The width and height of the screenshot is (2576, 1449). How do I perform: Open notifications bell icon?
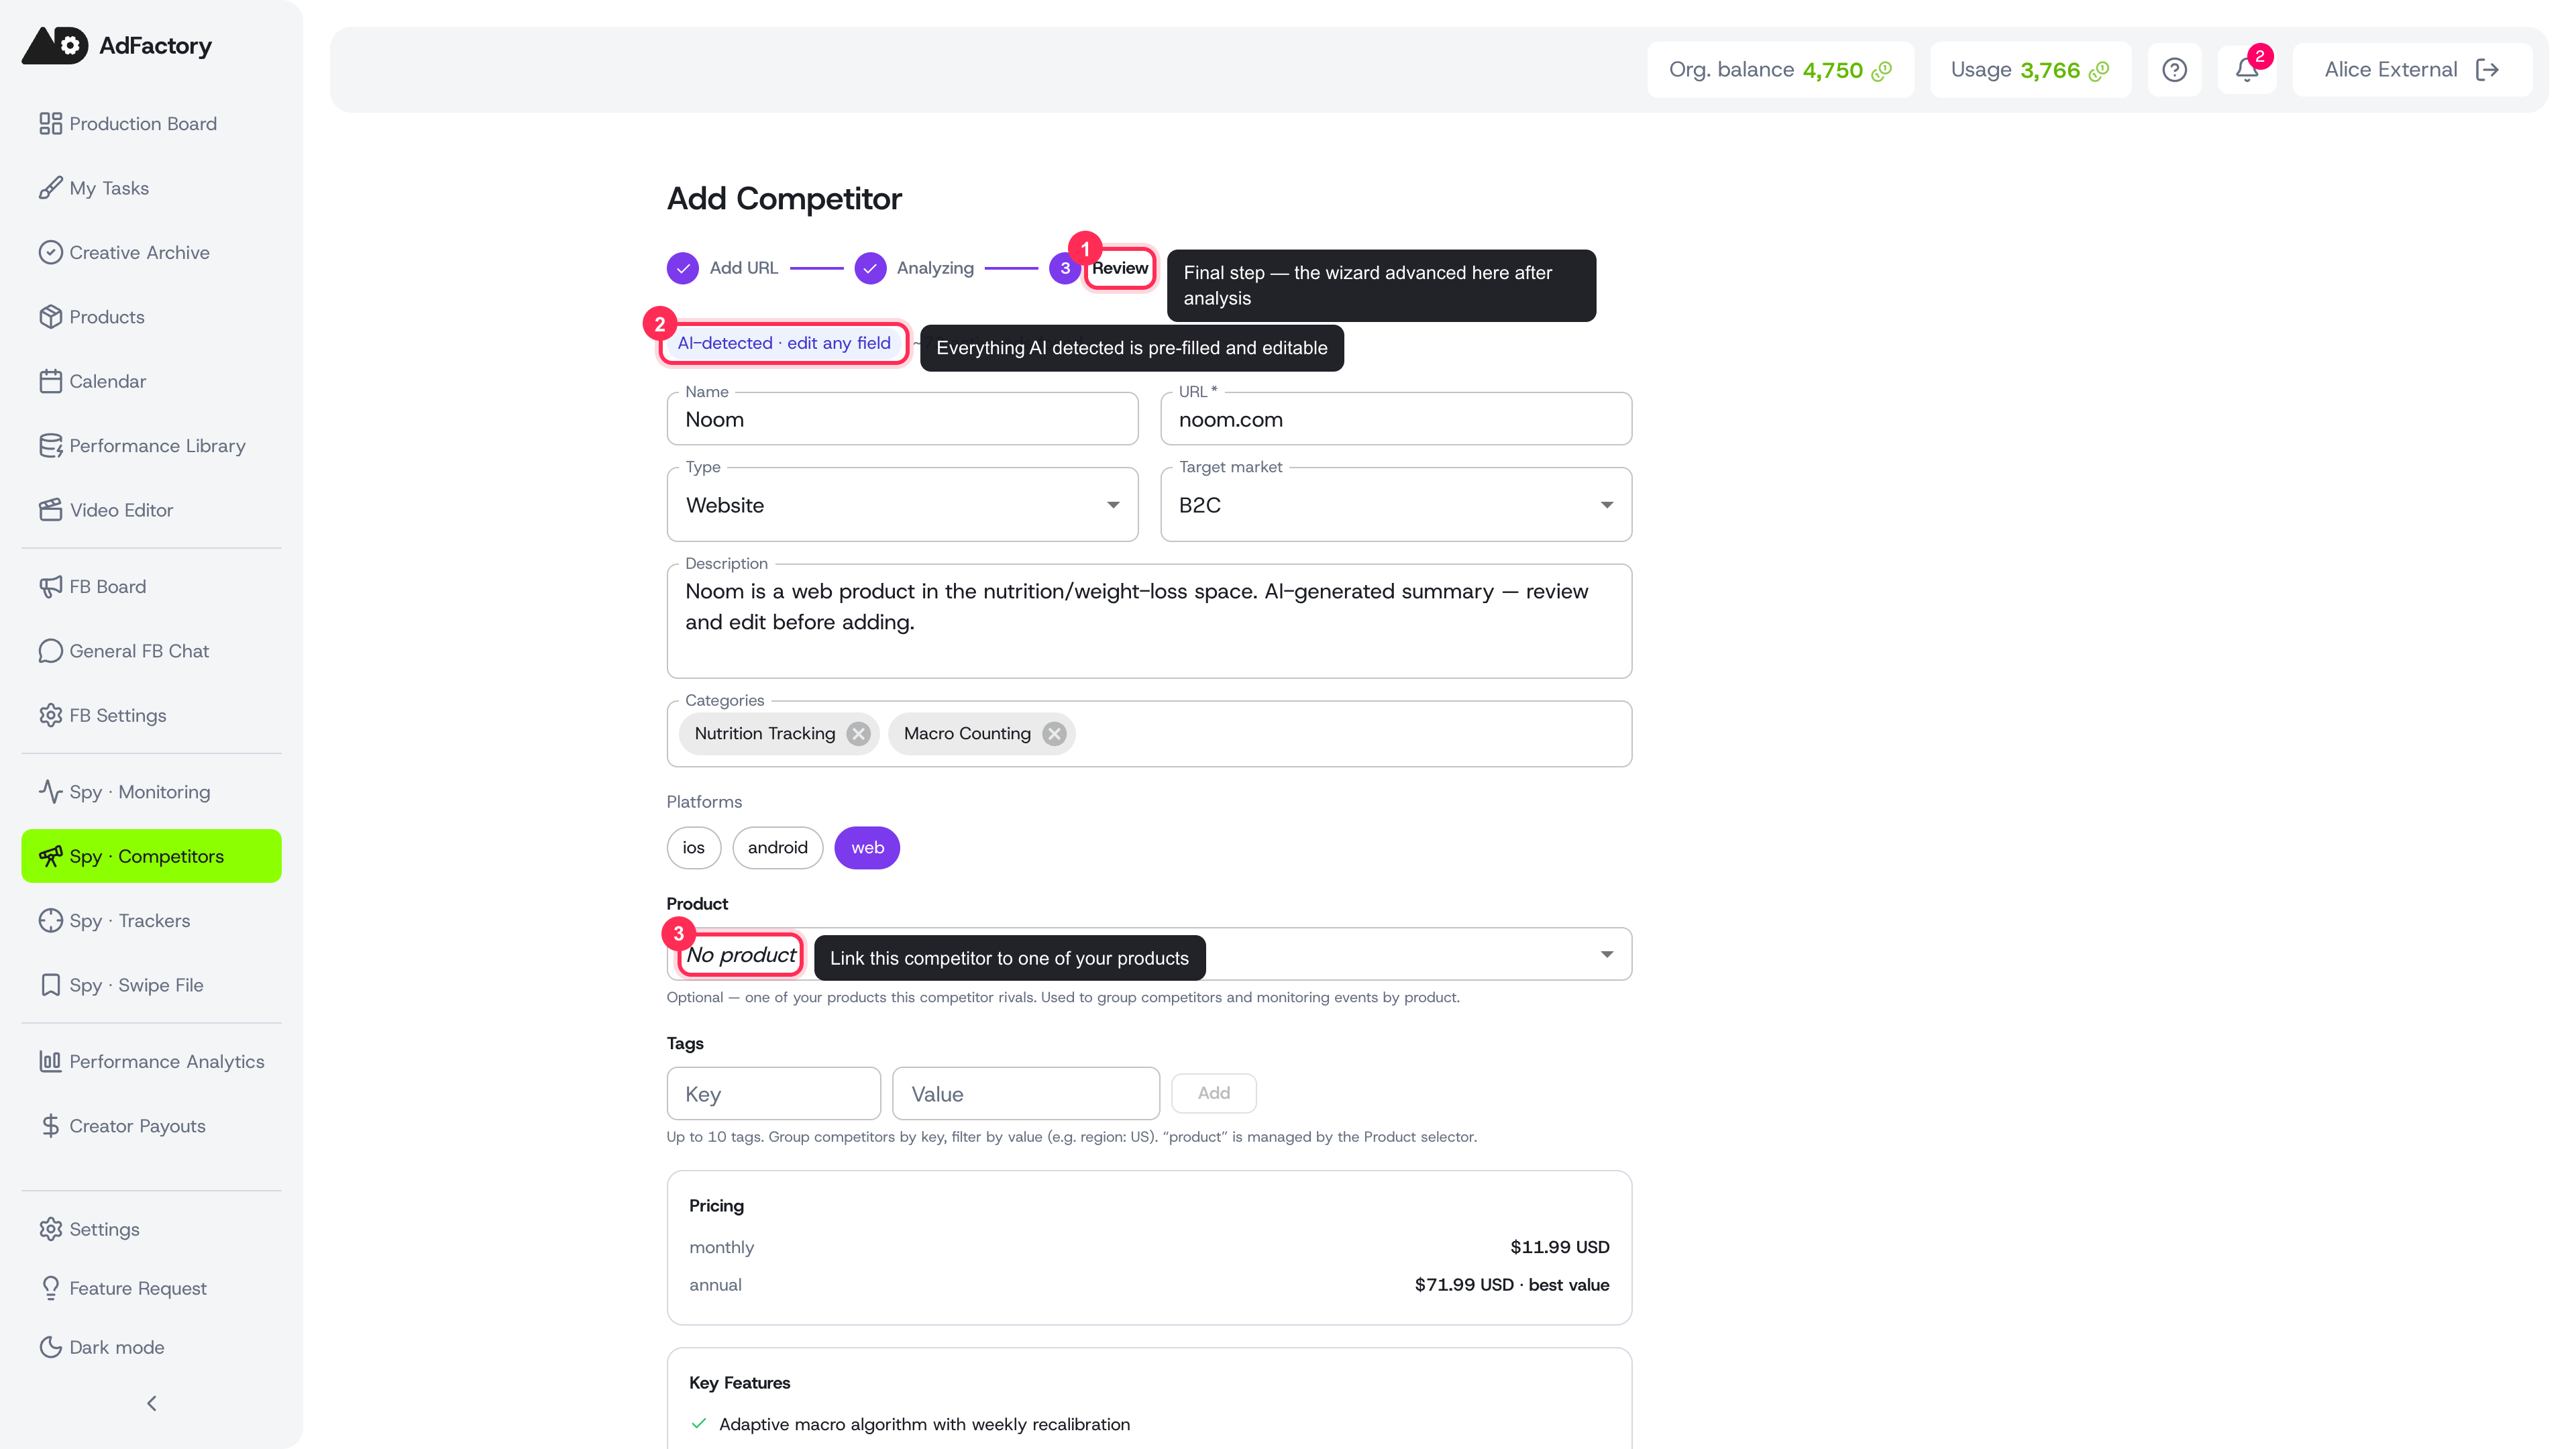(x=2246, y=70)
